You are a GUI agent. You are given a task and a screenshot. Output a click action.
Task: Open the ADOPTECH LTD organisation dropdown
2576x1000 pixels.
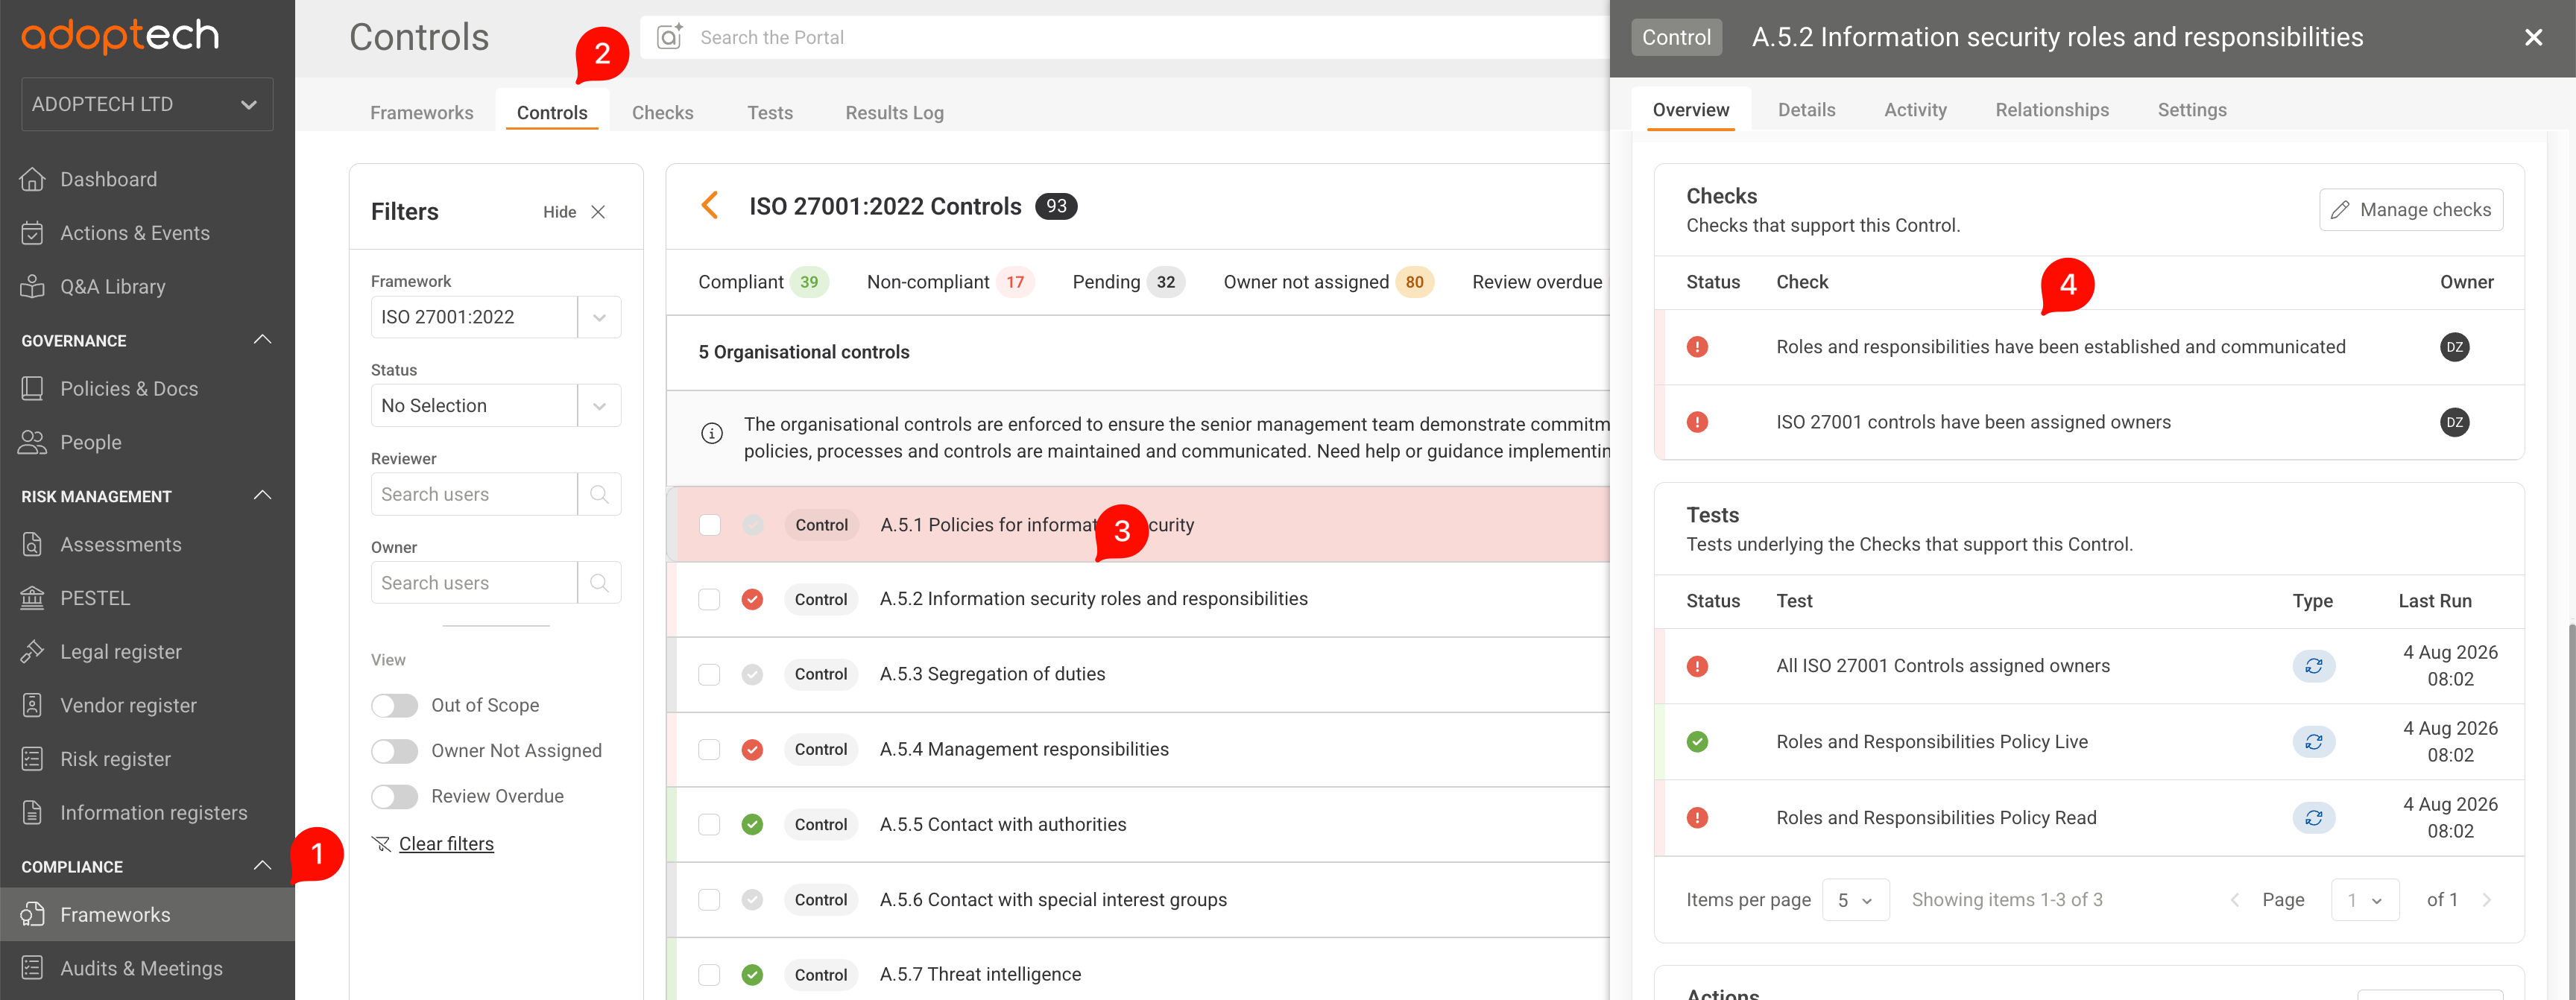(x=147, y=104)
